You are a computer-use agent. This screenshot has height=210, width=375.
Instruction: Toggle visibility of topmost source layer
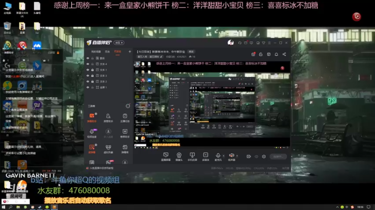(88, 58)
